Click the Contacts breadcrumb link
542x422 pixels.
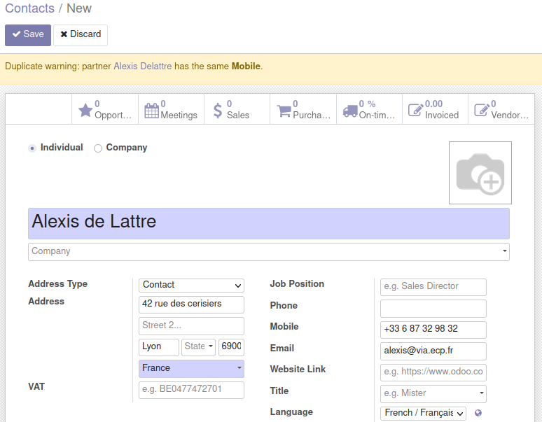pos(29,8)
